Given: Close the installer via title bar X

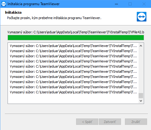Looking at the screenshot, I should point(144,4).
